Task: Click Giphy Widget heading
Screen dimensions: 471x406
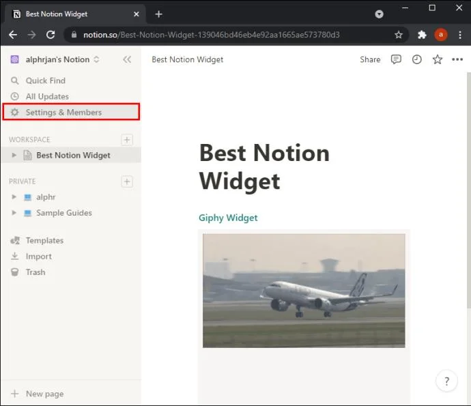Action: click(x=228, y=218)
